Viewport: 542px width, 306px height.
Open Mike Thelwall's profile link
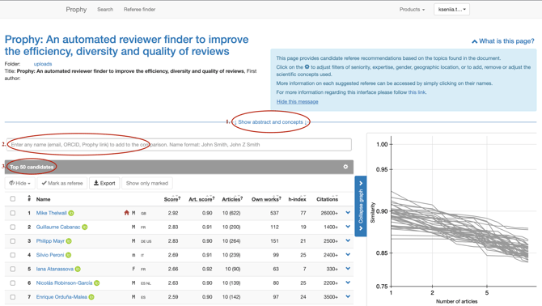click(52, 213)
